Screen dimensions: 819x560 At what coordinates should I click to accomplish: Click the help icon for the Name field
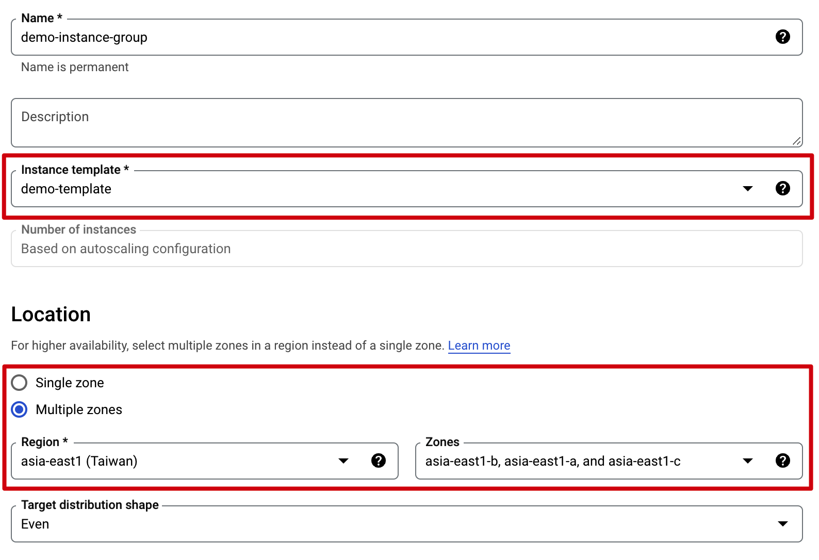coord(782,37)
